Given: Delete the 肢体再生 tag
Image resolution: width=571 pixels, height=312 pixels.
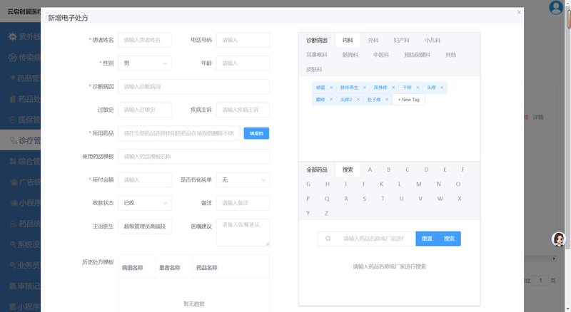Looking at the screenshot, I should [x=364, y=88].
